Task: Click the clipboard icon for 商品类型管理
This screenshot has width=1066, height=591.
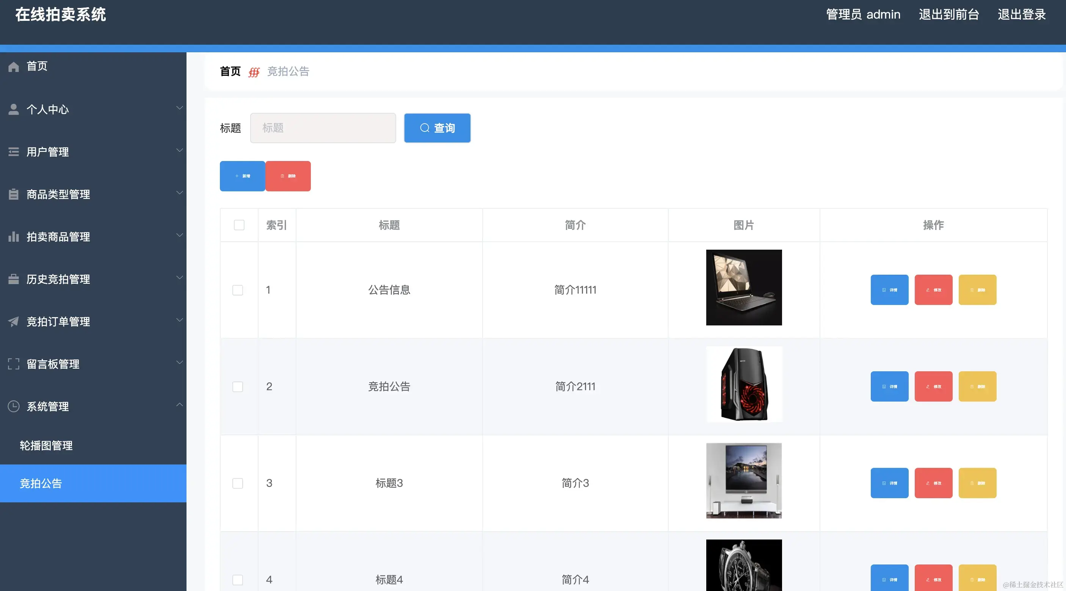Action: pyautogui.click(x=14, y=194)
